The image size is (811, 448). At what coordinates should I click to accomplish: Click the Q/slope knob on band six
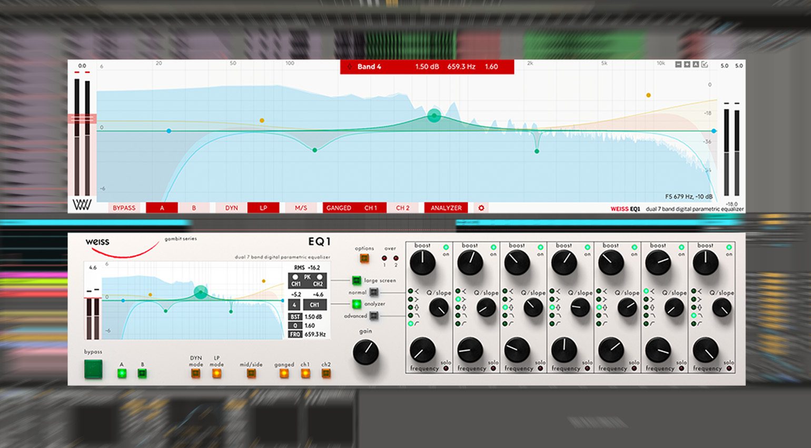point(674,307)
